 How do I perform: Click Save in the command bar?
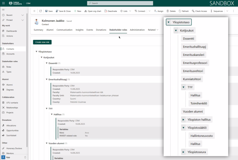pos(49,11)
